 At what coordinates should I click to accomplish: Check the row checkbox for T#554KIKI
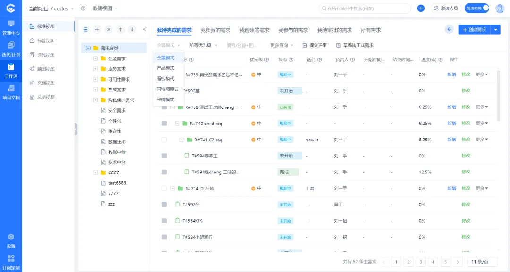[164, 221]
